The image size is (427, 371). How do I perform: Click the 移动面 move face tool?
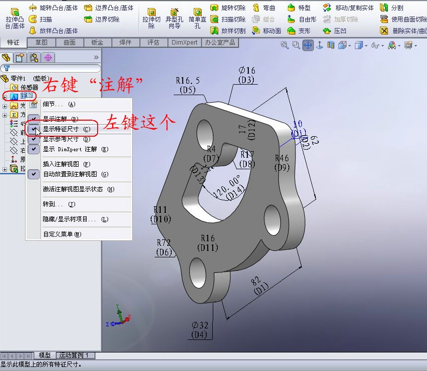pos(267,31)
